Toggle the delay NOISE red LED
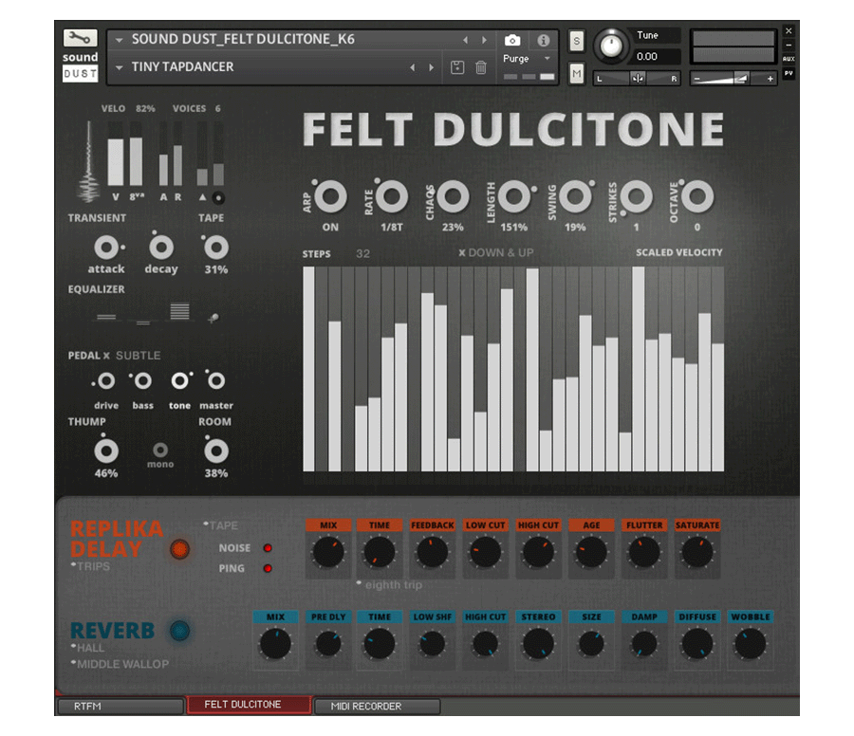Screen dimensions: 854x736 point(268,548)
